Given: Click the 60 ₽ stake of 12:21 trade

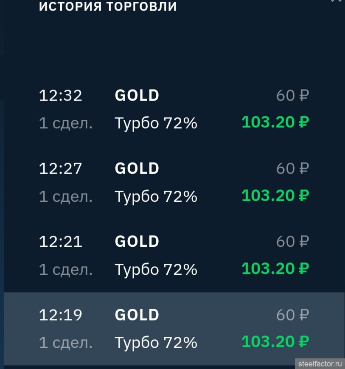Looking at the screenshot, I should 292,242.
